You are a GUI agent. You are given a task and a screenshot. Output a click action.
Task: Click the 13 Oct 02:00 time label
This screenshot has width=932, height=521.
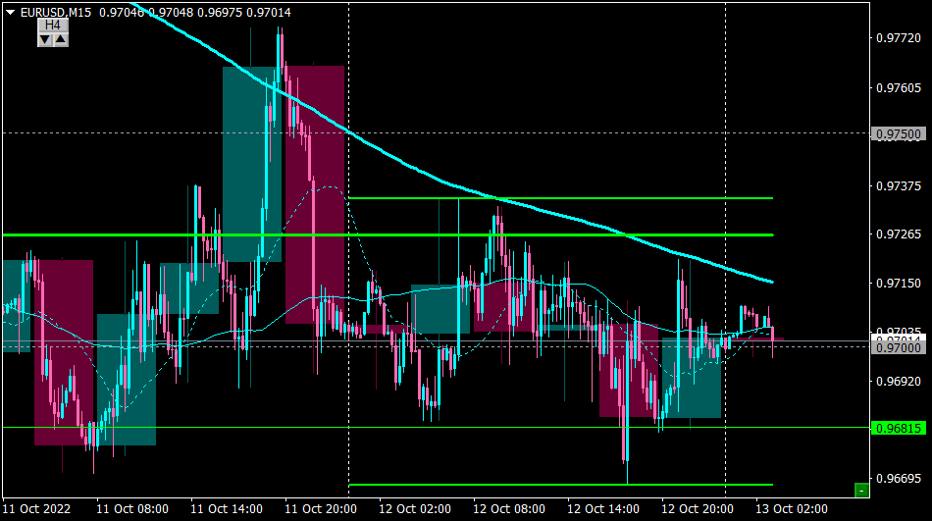tap(791, 509)
